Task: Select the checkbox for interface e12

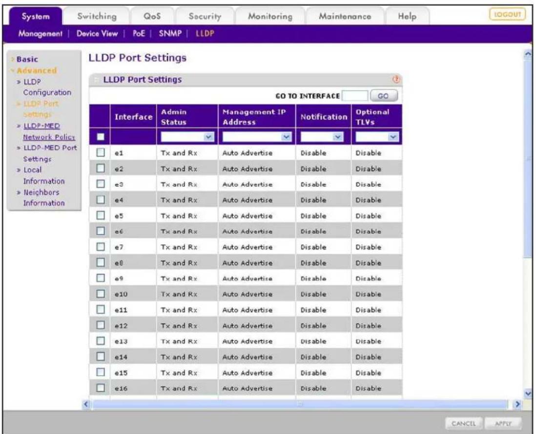Action: (x=101, y=325)
